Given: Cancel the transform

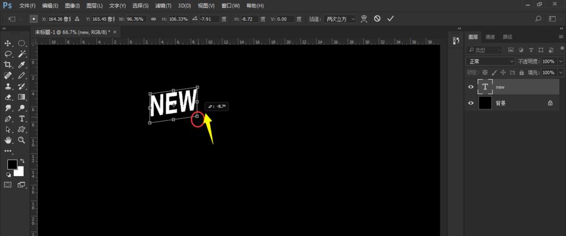Looking at the screenshot, I should 377,19.
